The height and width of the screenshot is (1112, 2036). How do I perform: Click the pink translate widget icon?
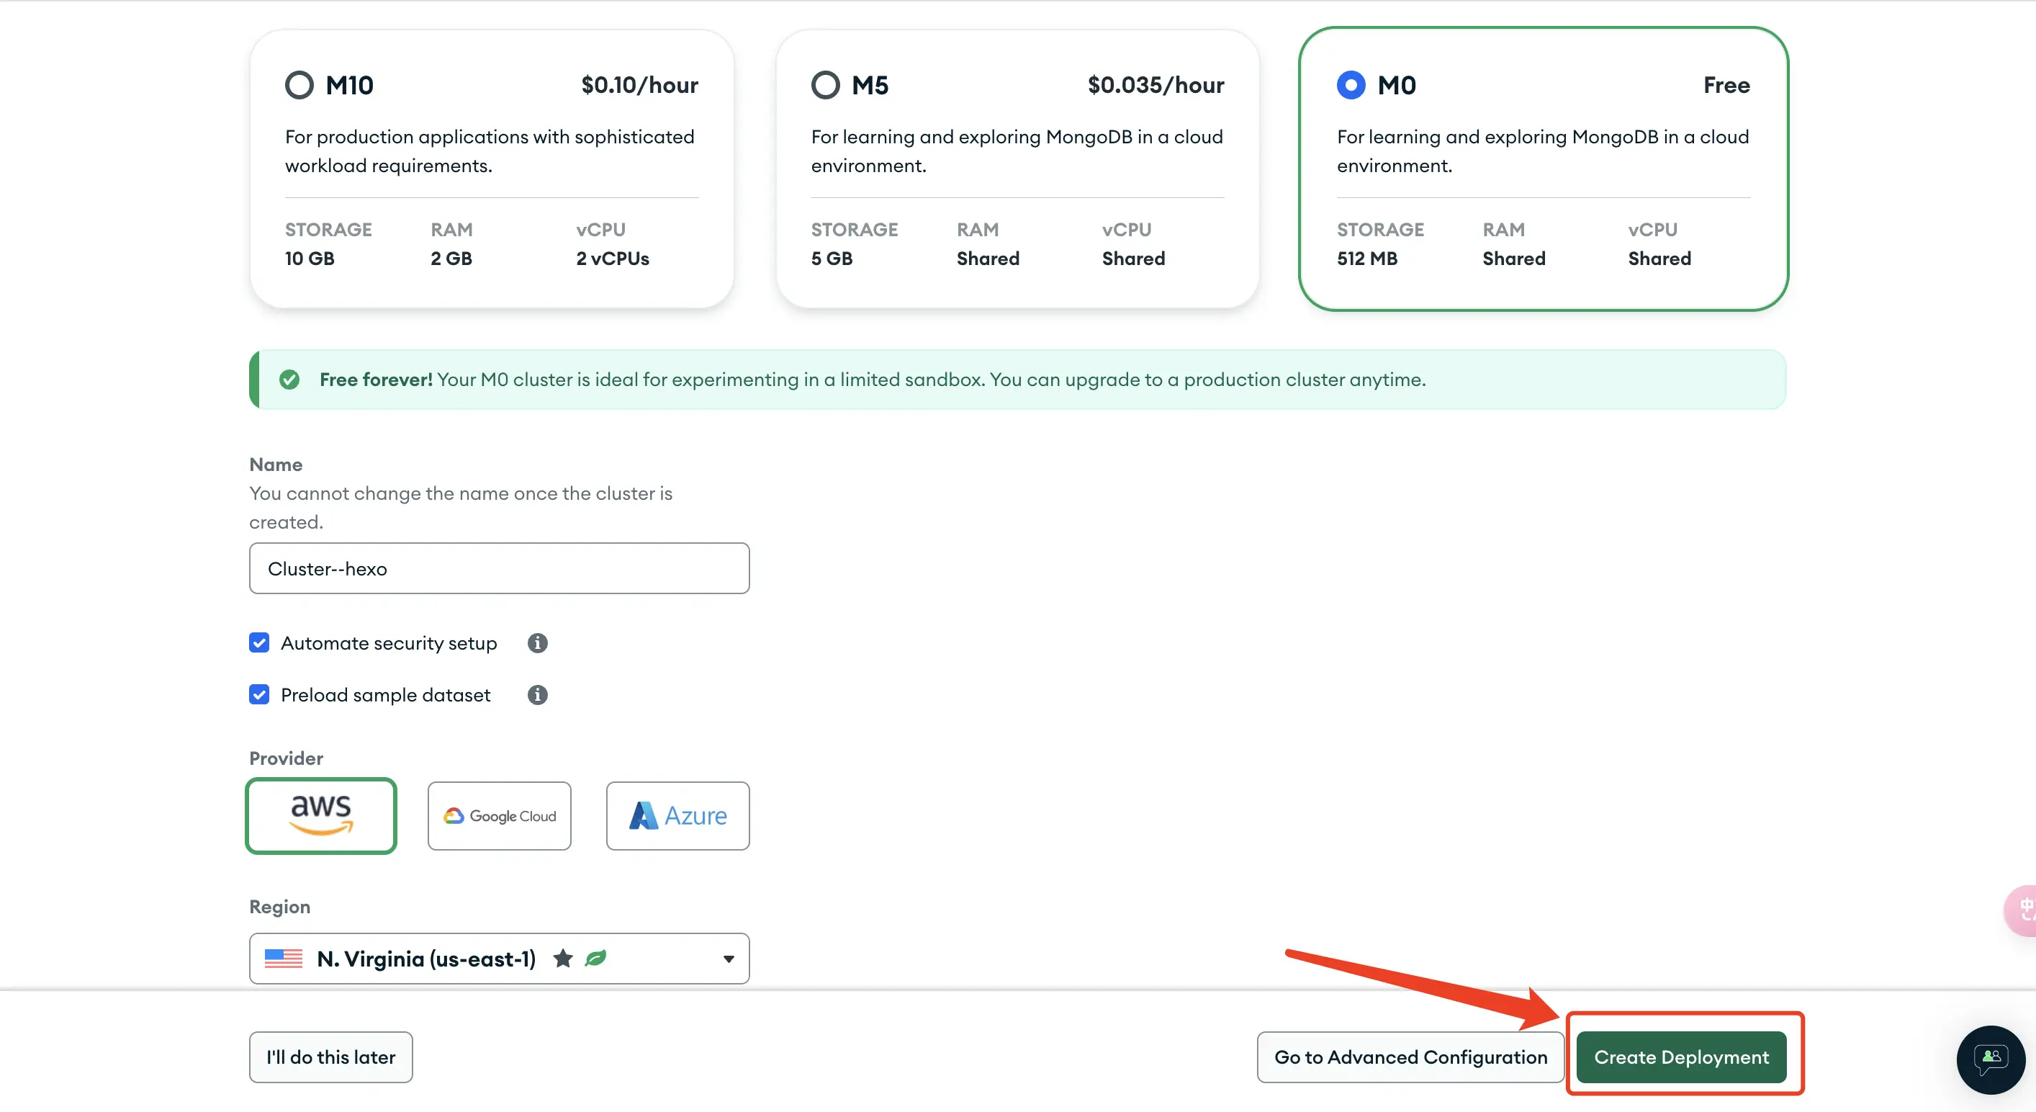pos(2022,911)
